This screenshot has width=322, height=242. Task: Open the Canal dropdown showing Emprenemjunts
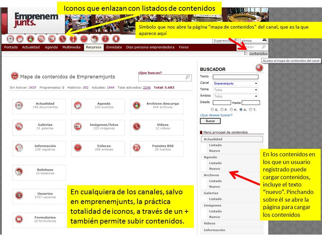click(235, 83)
